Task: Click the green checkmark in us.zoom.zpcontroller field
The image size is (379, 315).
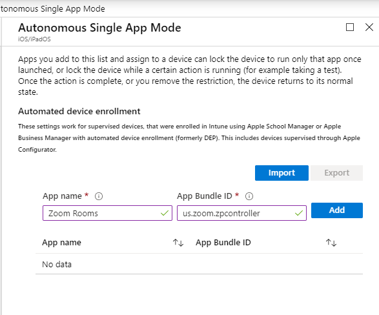Action: click(x=299, y=213)
